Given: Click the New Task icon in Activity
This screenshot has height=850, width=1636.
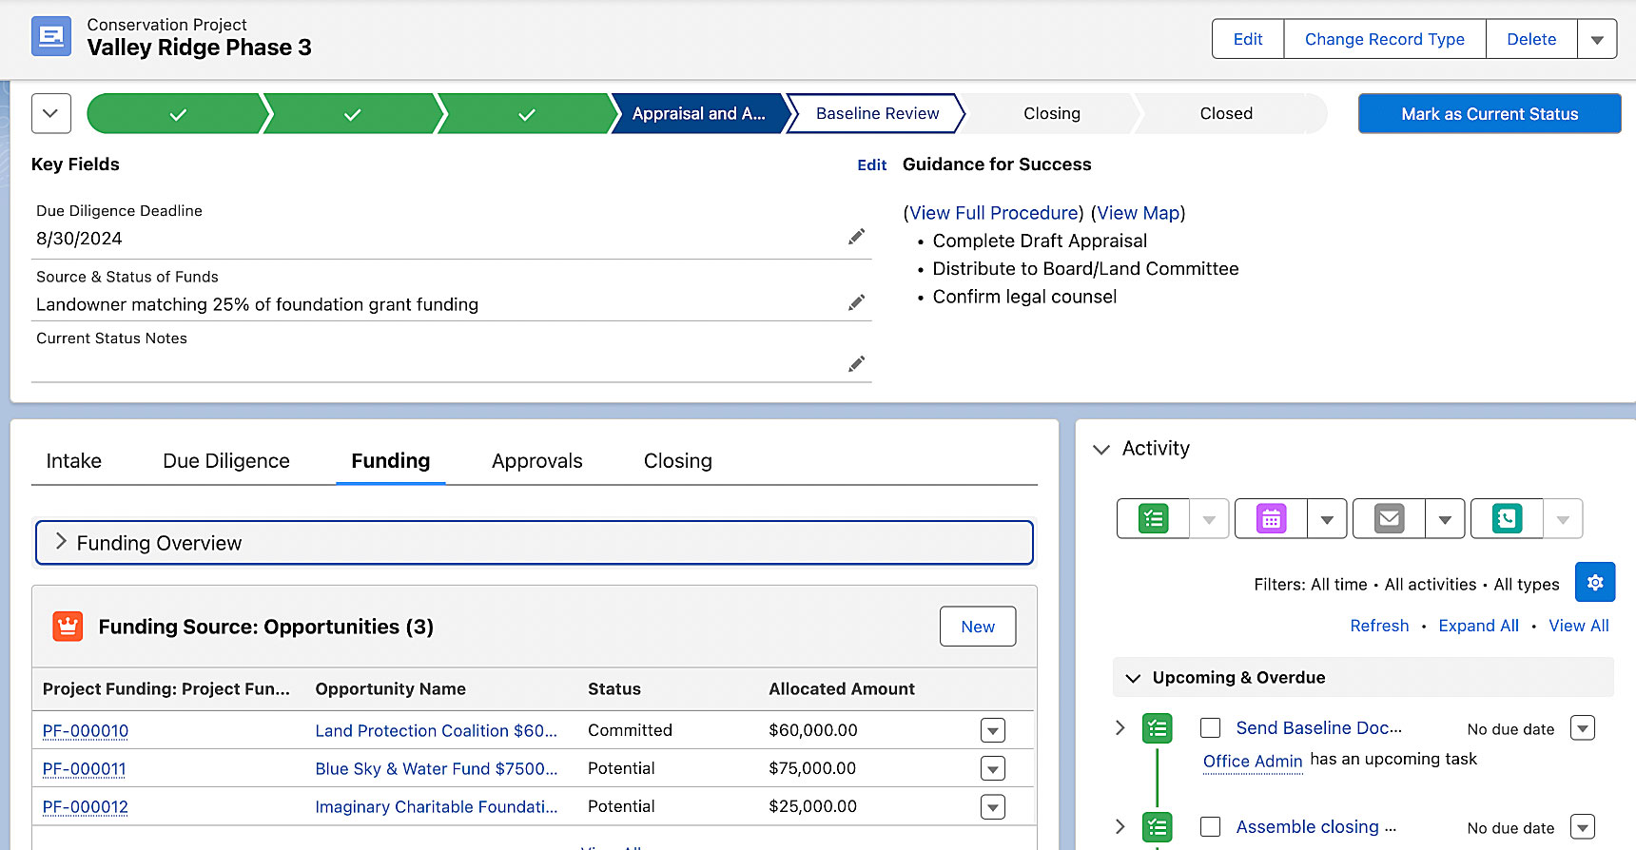Looking at the screenshot, I should pyautogui.click(x=1153, y=519).
